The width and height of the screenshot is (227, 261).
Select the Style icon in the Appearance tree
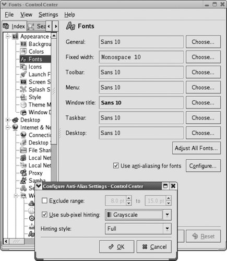point(23,97)
